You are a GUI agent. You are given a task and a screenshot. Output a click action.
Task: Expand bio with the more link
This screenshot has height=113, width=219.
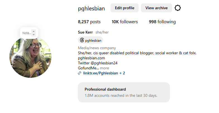[105, 68]
